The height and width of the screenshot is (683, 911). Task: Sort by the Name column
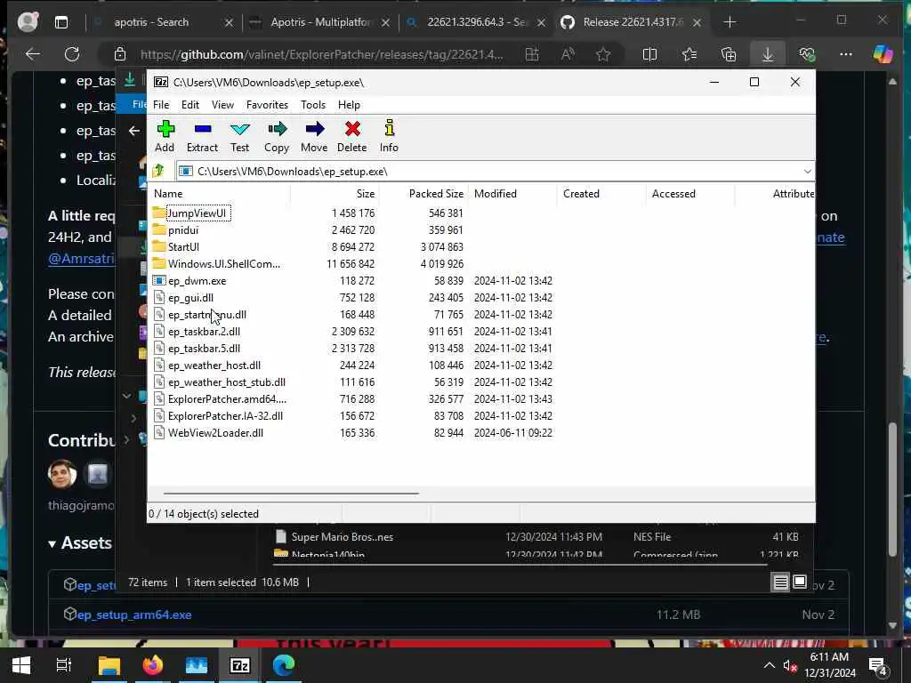pyautogui.click(x=220, y=193)
